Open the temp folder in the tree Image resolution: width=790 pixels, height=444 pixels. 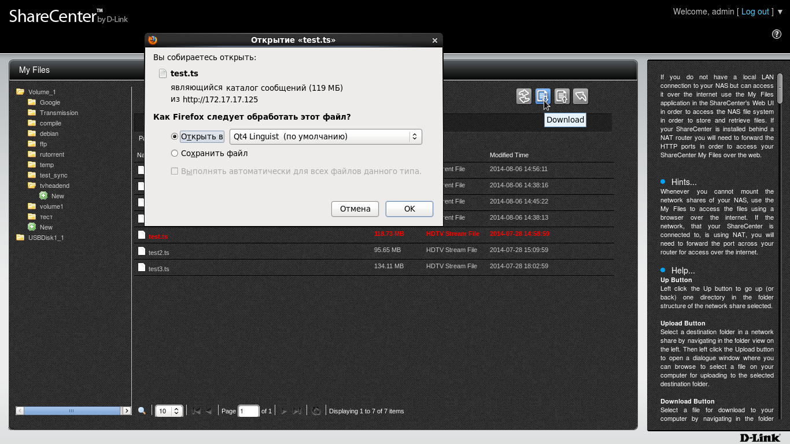[47, 165]
